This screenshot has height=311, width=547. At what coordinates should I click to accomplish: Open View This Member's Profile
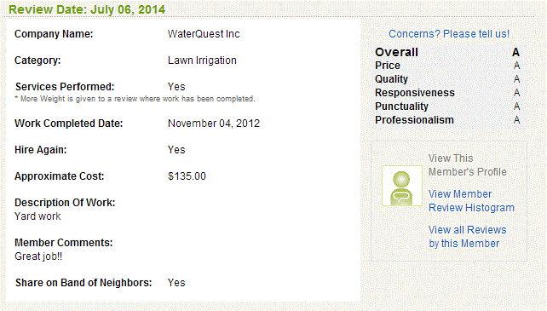click(x=468, y=165)
